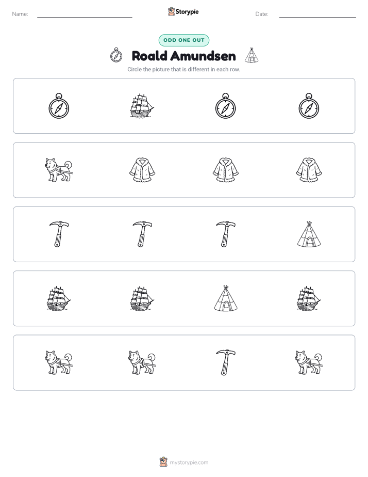This screenshot has height=477, width=368.
Task: Click the sled dog in the second row
Action: point(59,170)
